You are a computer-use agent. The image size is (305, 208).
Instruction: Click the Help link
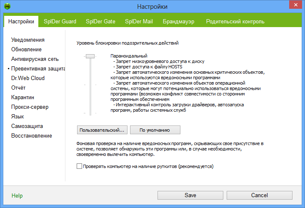[x=17, y=195]
